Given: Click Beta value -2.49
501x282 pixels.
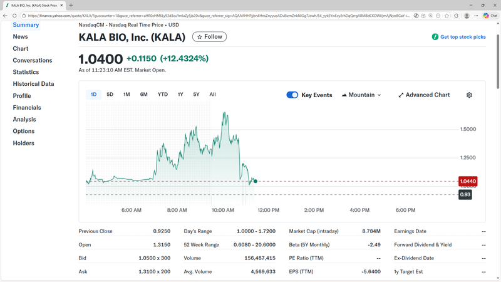Looking at the screenshot, I should [374, 244].
